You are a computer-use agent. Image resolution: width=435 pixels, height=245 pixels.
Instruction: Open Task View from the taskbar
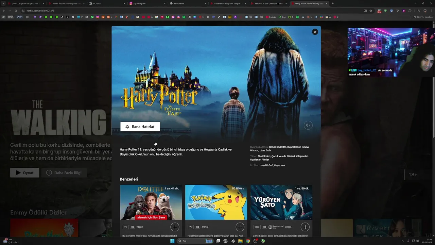point(218,241)
